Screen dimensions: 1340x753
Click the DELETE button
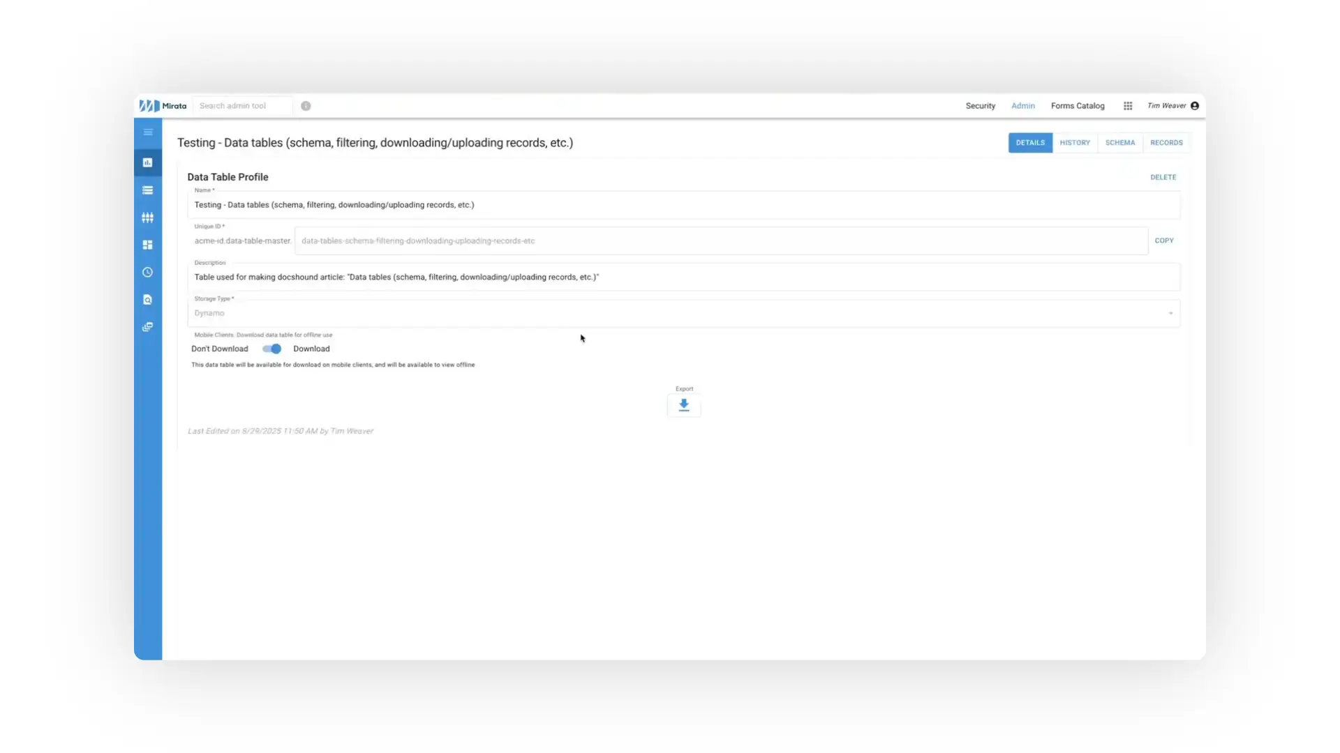pos(1163,176)
